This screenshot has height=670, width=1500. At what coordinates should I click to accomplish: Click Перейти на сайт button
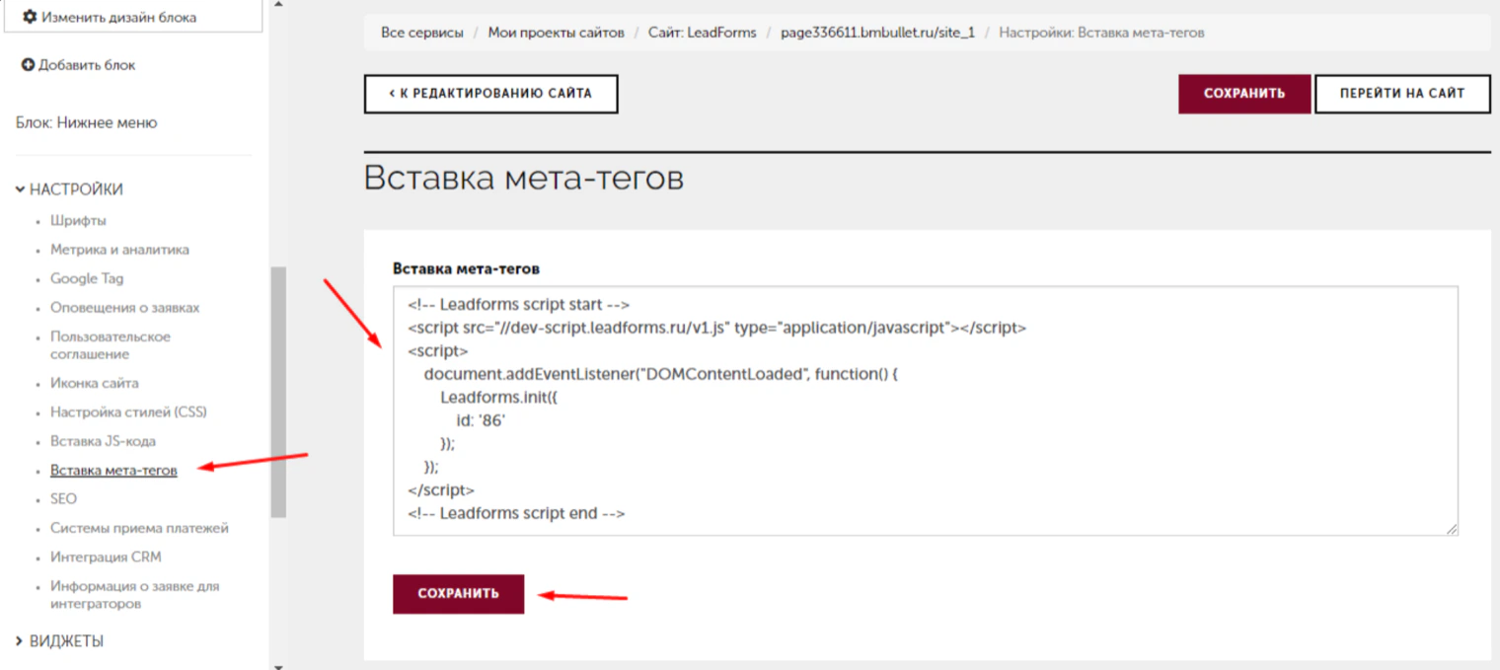coord(1402,94)
